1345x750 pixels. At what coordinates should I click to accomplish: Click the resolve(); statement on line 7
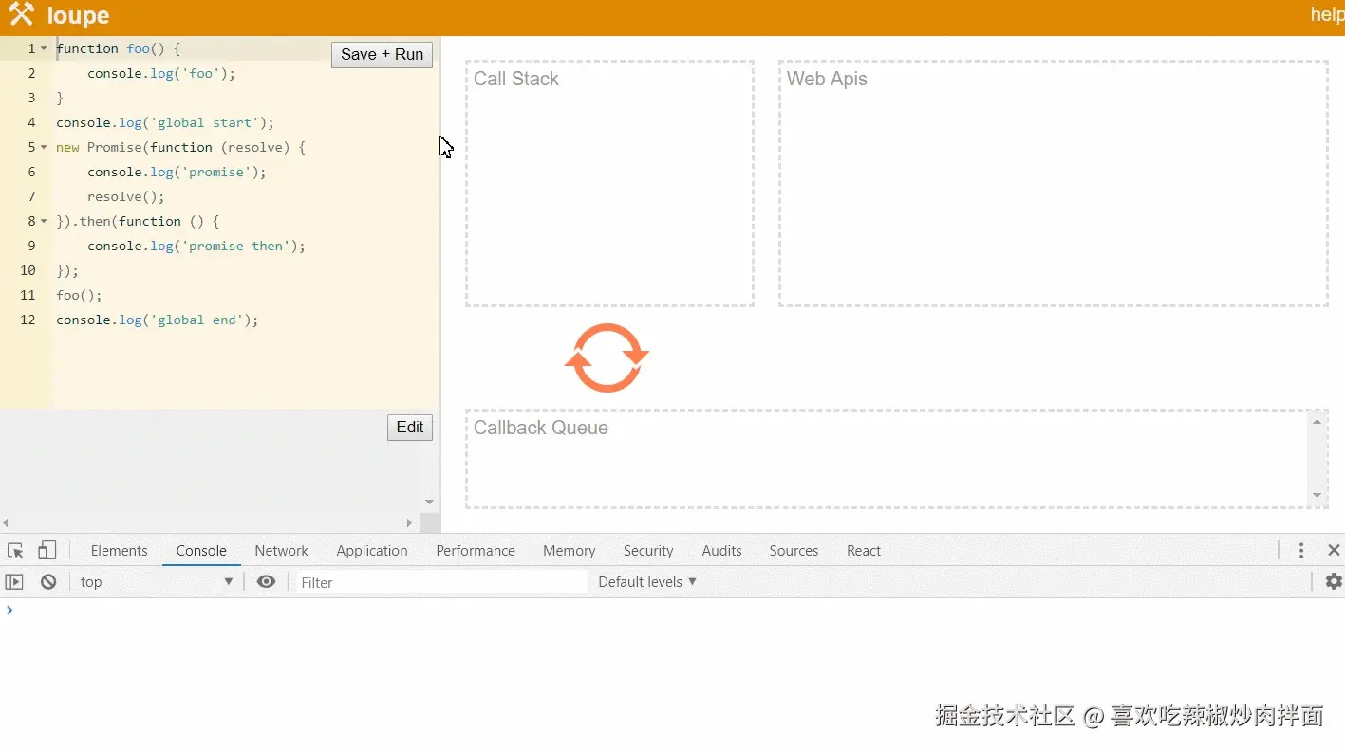click(126, 196)
